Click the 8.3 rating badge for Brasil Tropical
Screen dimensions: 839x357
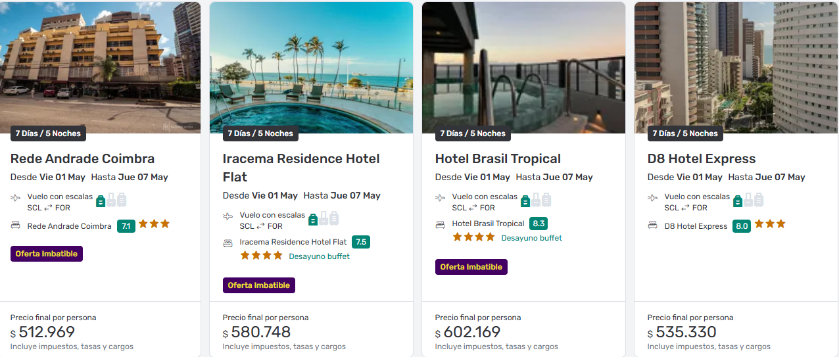pyautogui.click(x=539, y=224)
